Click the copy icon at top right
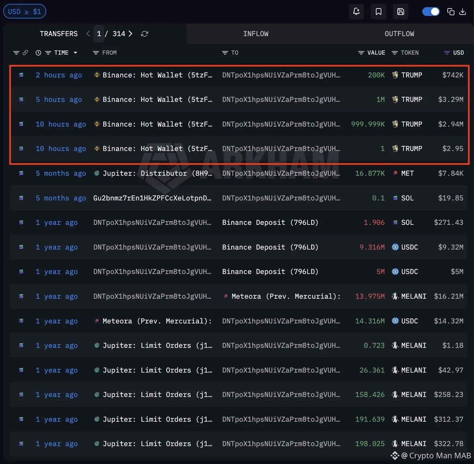The image size is (474, 464). tap(451, 12)
